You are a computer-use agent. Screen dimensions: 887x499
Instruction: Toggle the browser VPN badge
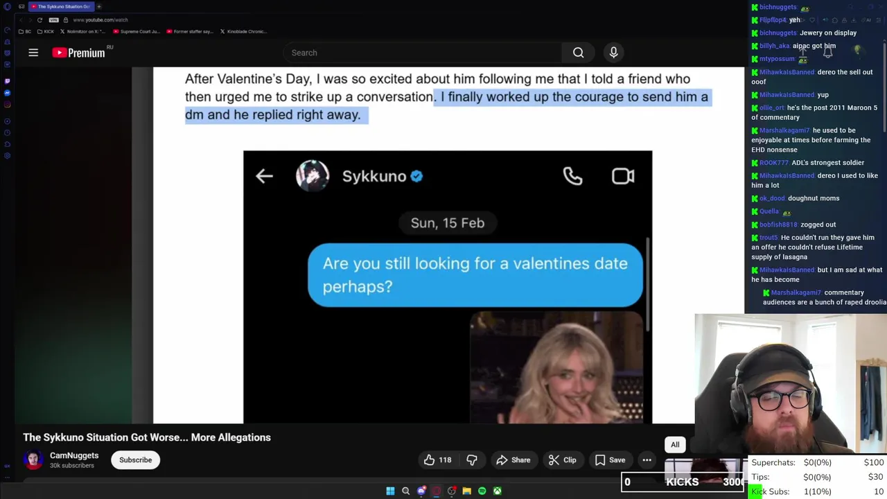click(54, 19)
